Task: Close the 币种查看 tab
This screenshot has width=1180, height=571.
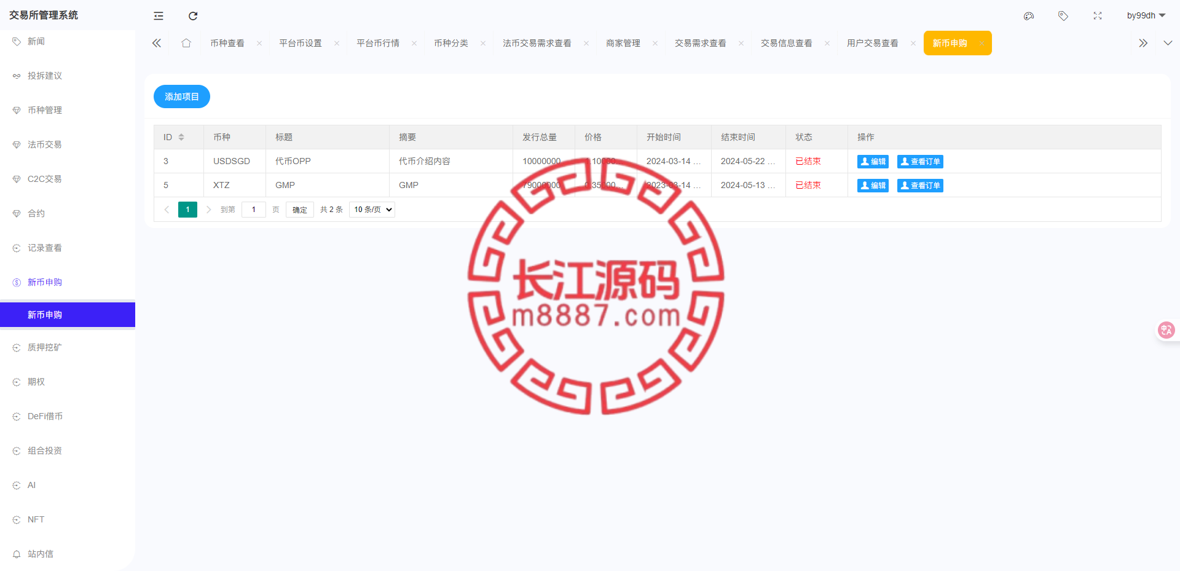Action: pyautogui.click(x=259, y=43)
